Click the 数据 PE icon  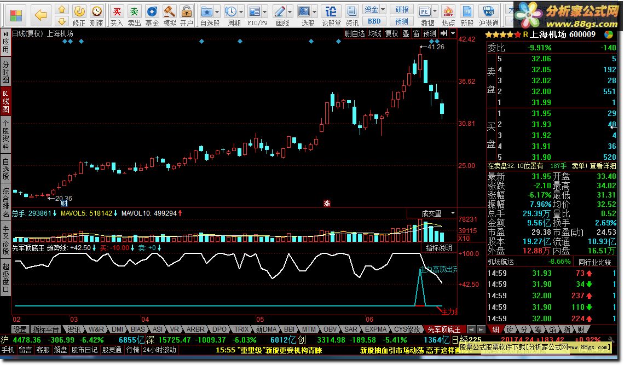coord(425,11)
